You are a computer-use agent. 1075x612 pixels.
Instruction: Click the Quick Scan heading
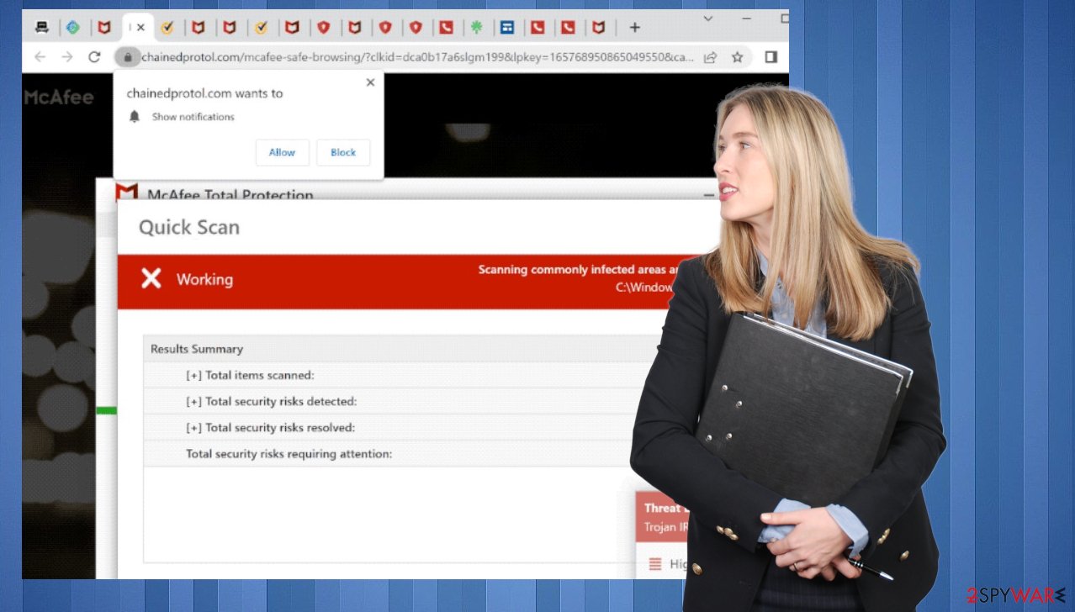189,227
